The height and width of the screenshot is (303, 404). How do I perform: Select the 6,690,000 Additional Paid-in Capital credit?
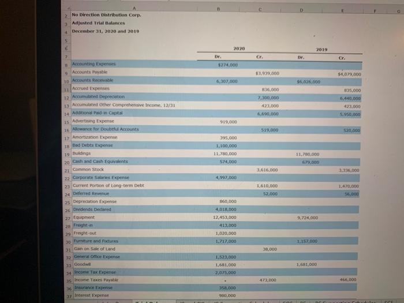pos(268,114)
